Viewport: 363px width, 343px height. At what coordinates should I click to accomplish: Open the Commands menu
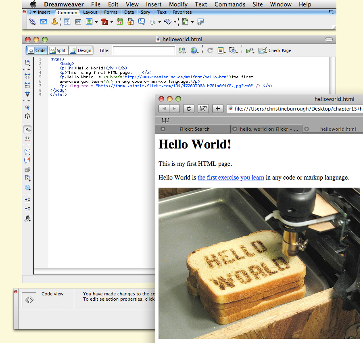pyautogui.click(x=229, y=4)
